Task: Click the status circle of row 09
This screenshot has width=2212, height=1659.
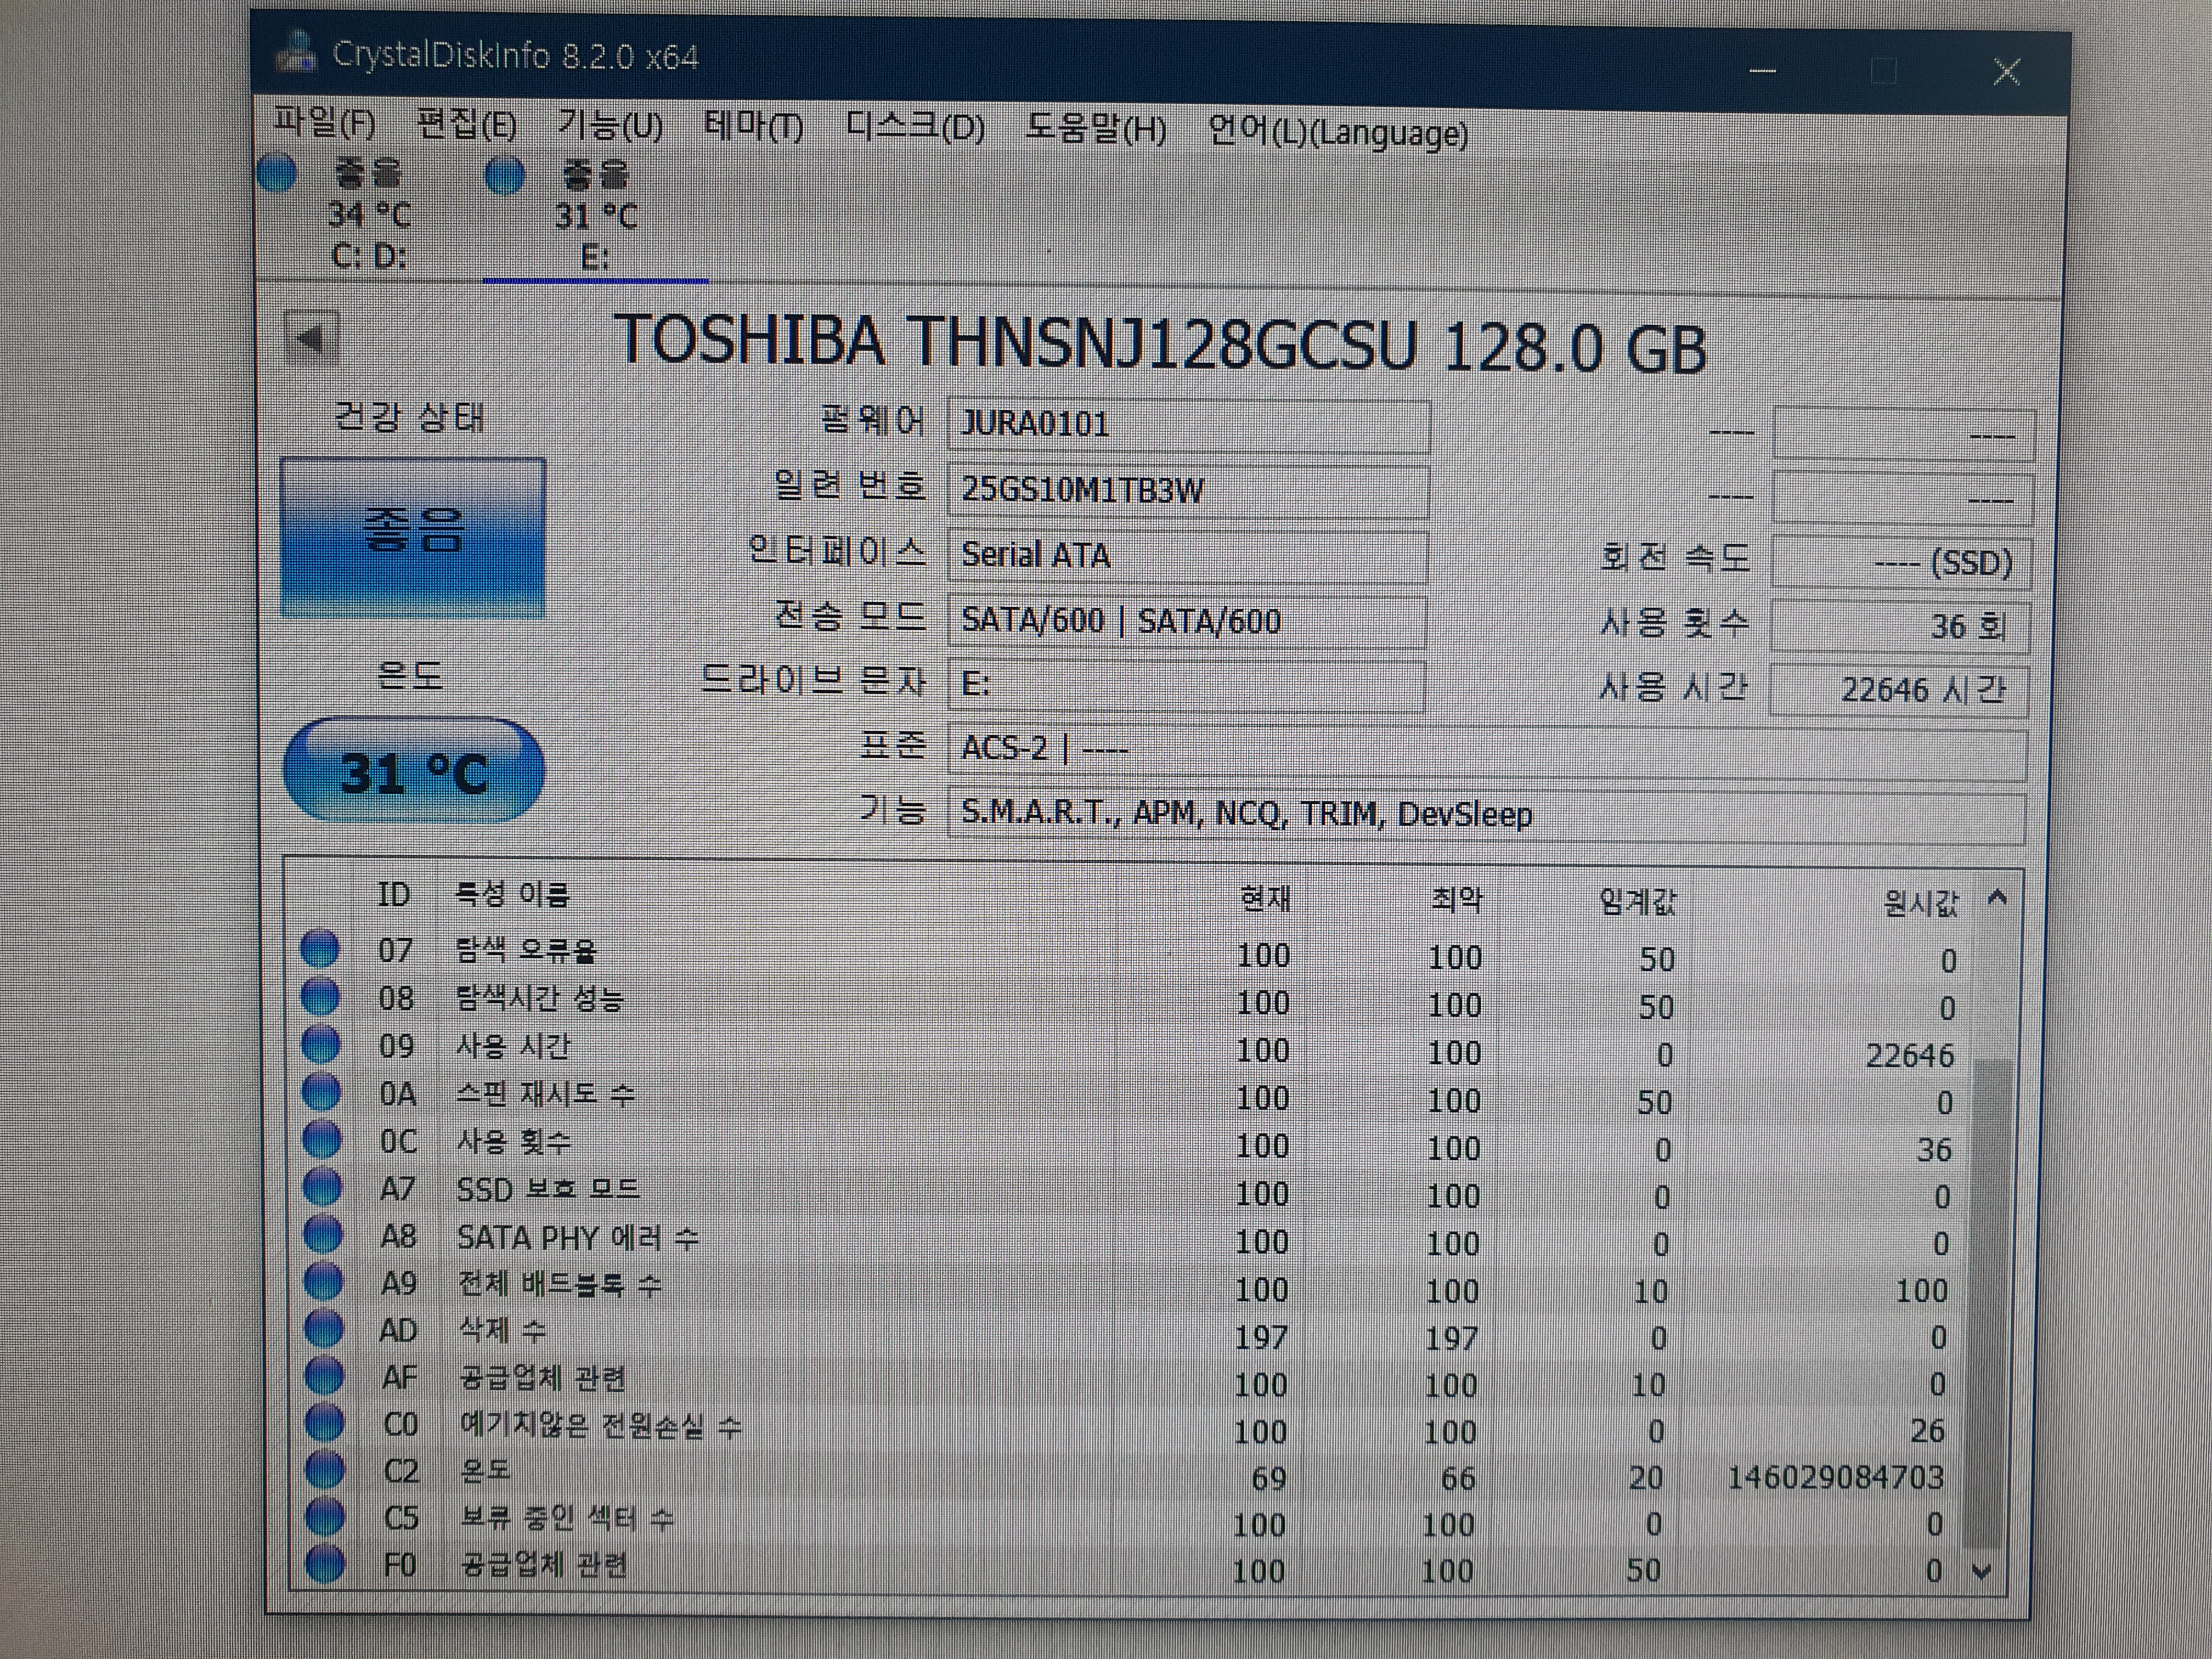Action: [321, 1044]
